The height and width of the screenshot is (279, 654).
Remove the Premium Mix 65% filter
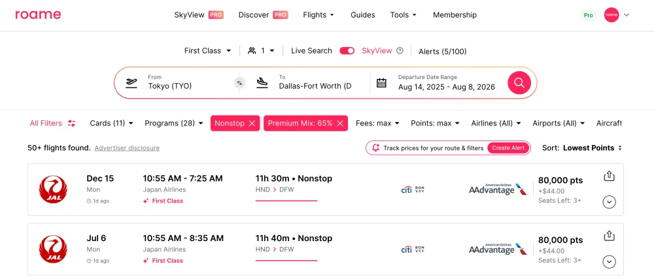click(340, 123)
